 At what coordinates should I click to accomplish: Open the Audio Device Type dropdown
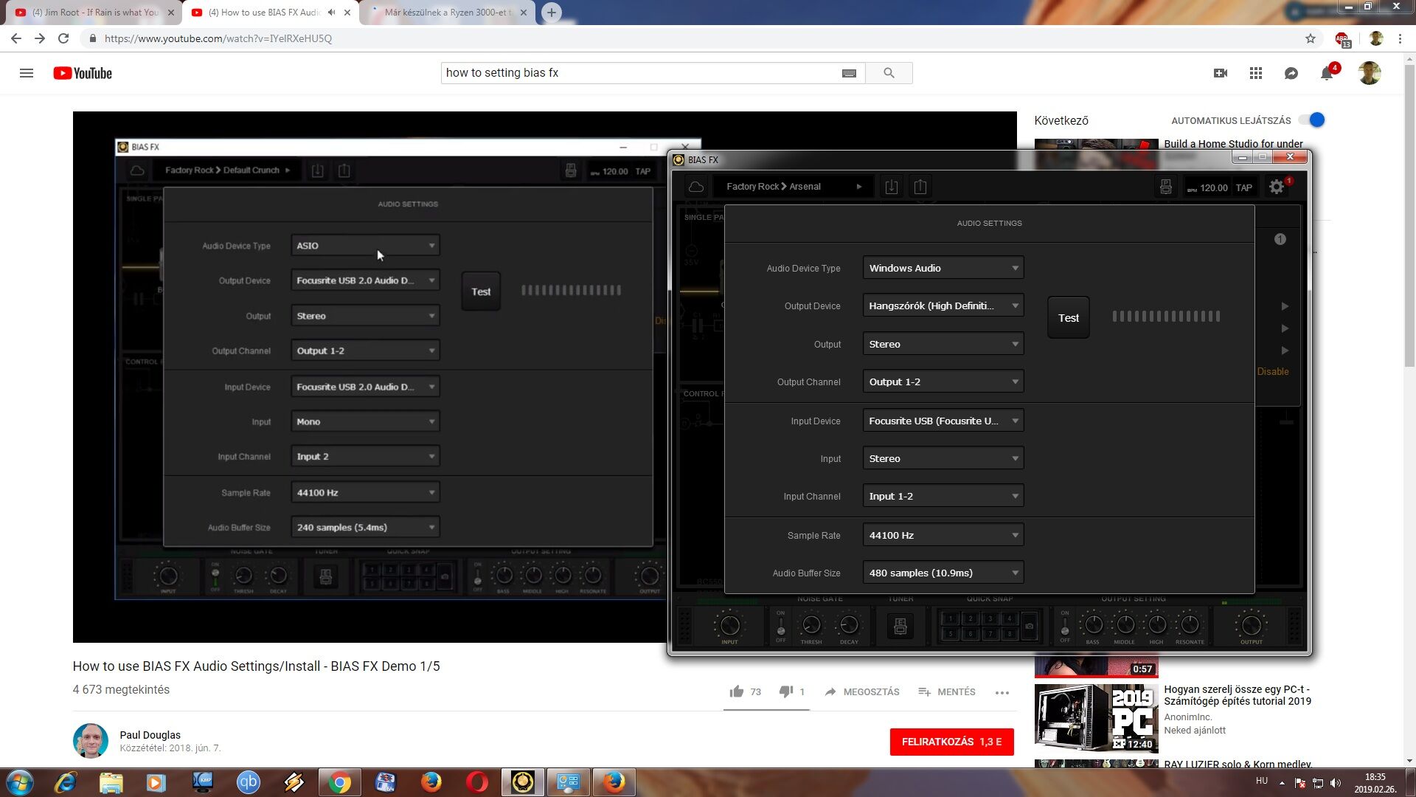pyautogui.click(x=943, y=268)
